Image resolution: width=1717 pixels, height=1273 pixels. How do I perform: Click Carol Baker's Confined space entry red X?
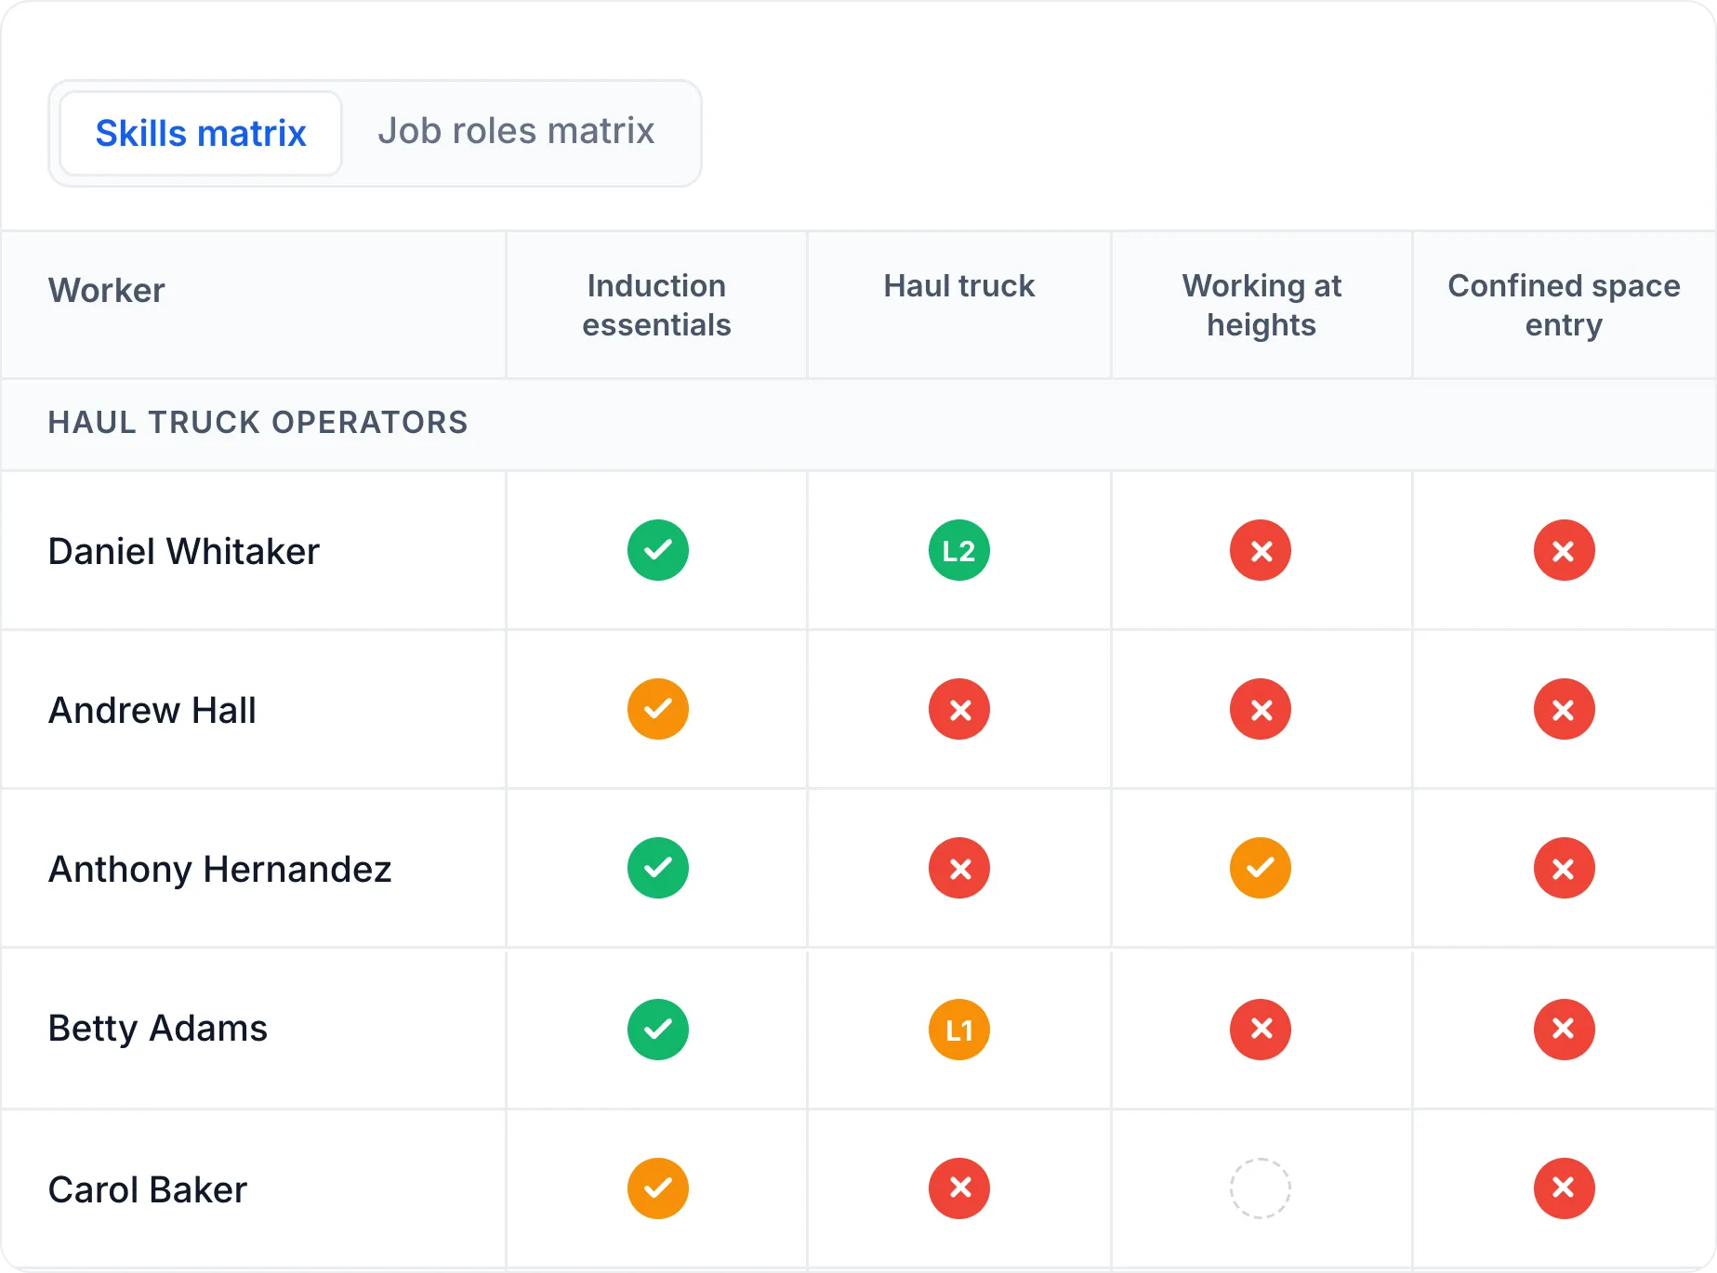(x=1565, y=1188)
